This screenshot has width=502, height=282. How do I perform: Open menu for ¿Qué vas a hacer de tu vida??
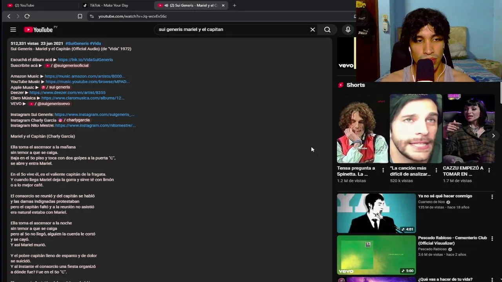pyautogui.click(x=492, y=280)
